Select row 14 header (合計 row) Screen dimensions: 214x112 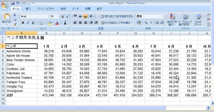[3, 95]
